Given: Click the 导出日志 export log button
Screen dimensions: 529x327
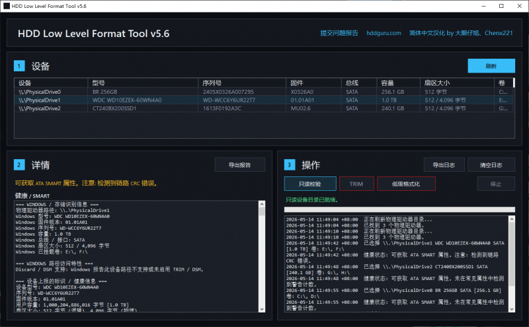Looking at the screenshot, I should pos(444,165).
